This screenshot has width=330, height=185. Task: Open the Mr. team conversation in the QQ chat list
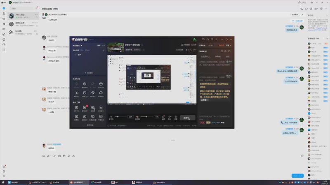tap(24, 32)
